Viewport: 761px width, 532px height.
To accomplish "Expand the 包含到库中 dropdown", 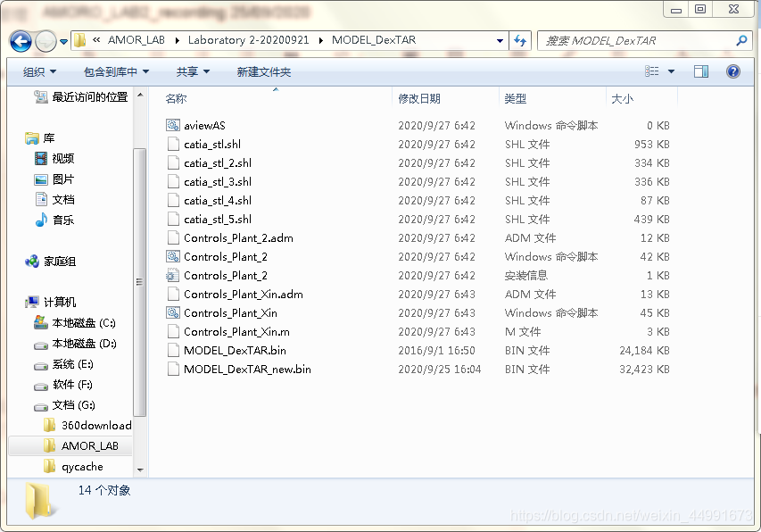I will [116, 71].
